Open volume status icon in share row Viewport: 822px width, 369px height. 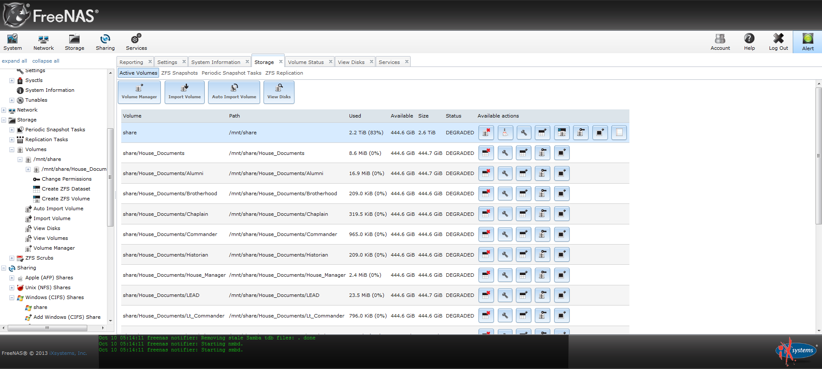click(561, 133)
